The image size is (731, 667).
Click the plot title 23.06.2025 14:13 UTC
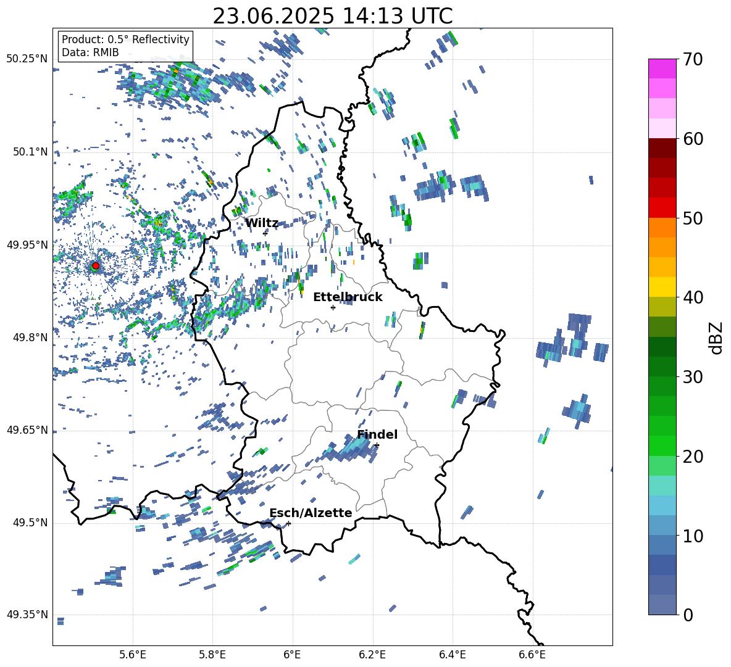[x=333, y=16]
